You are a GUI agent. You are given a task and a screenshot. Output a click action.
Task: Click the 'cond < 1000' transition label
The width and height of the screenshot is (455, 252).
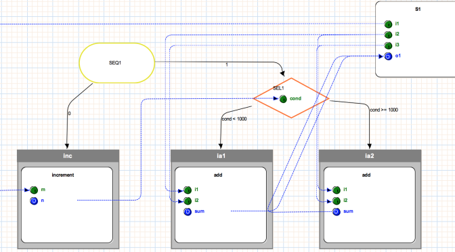click(x=234, y=119)
